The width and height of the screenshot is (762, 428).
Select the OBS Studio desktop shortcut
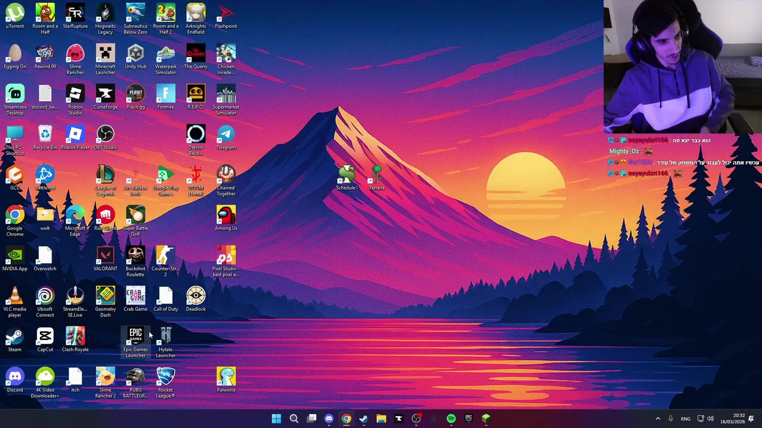coord(105,137)
